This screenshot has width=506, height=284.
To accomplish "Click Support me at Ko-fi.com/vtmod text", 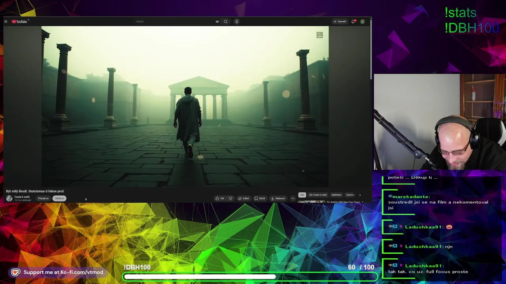I will point(63,272).
